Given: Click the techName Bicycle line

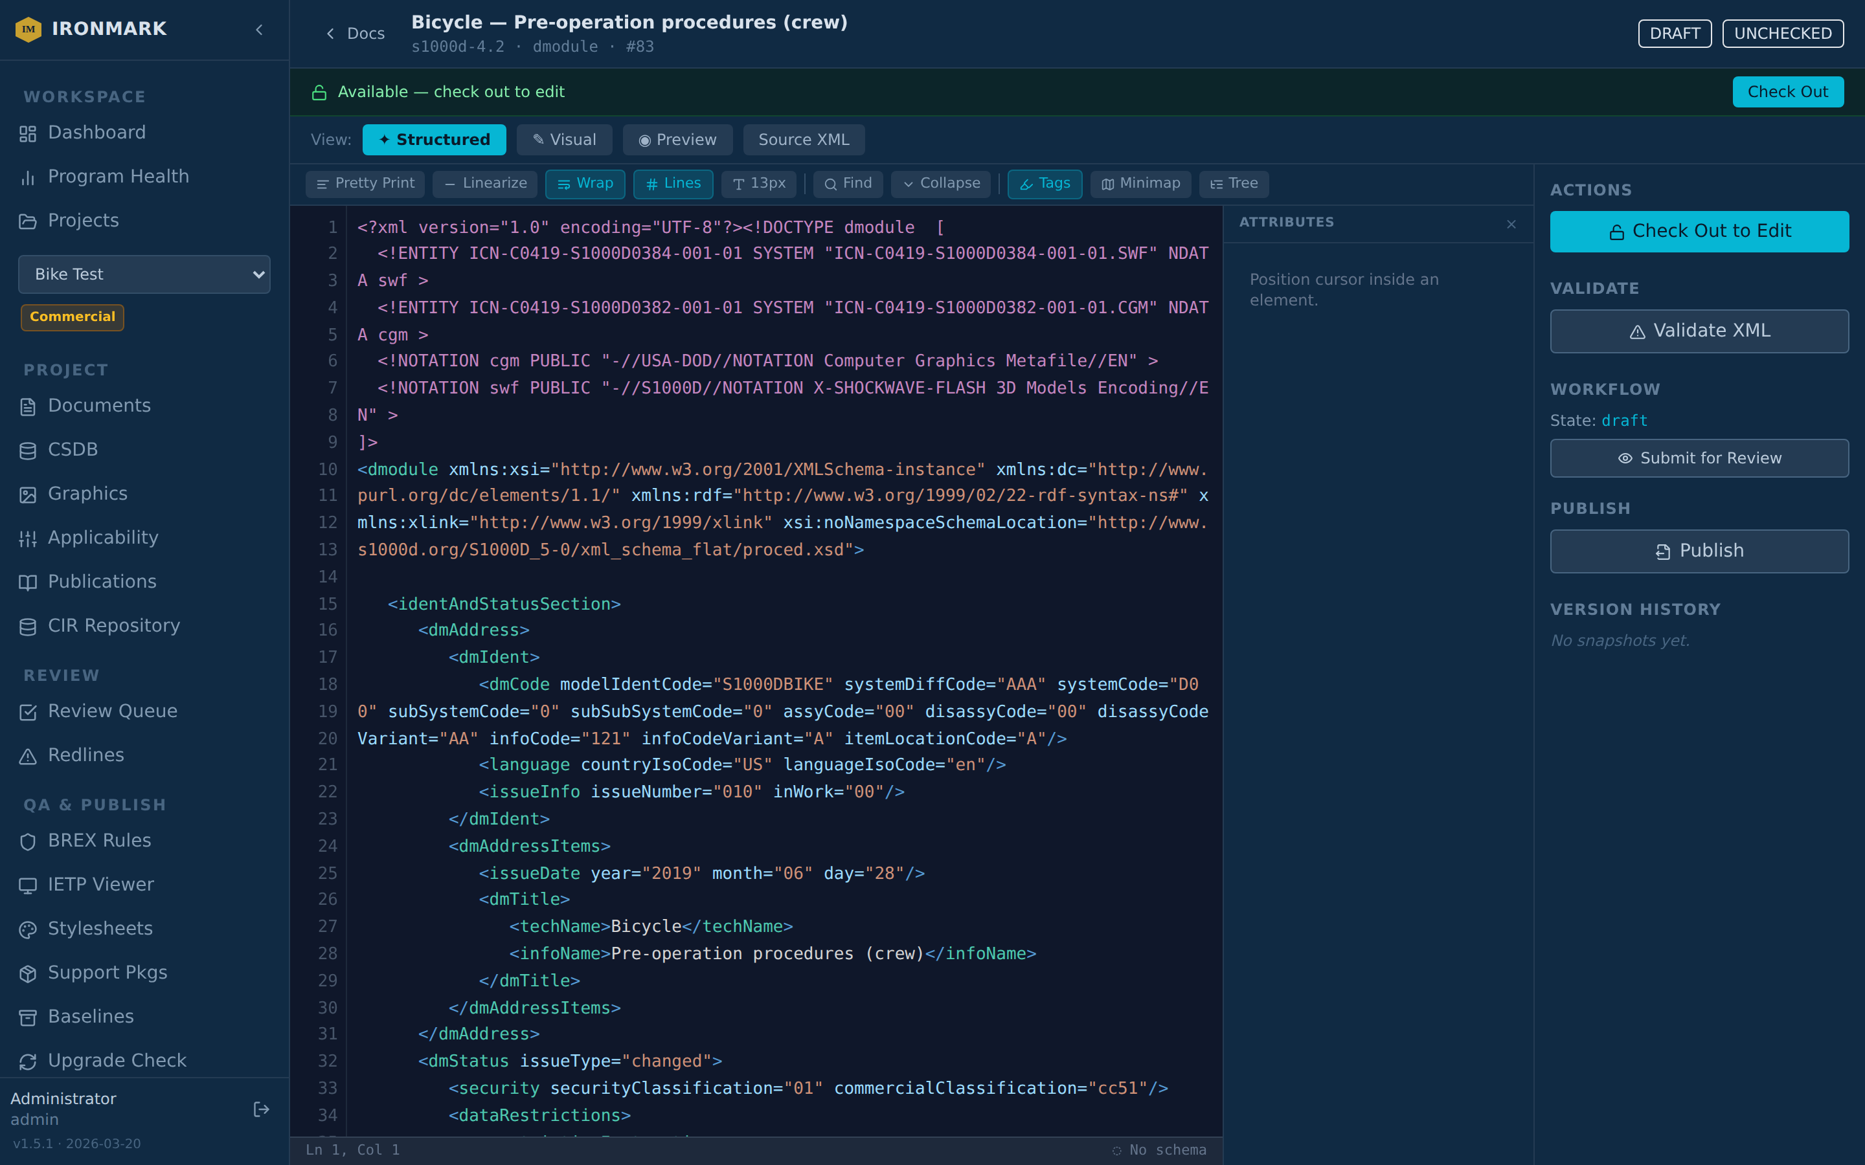Looking at the screenshot, I should click(651, 926).
